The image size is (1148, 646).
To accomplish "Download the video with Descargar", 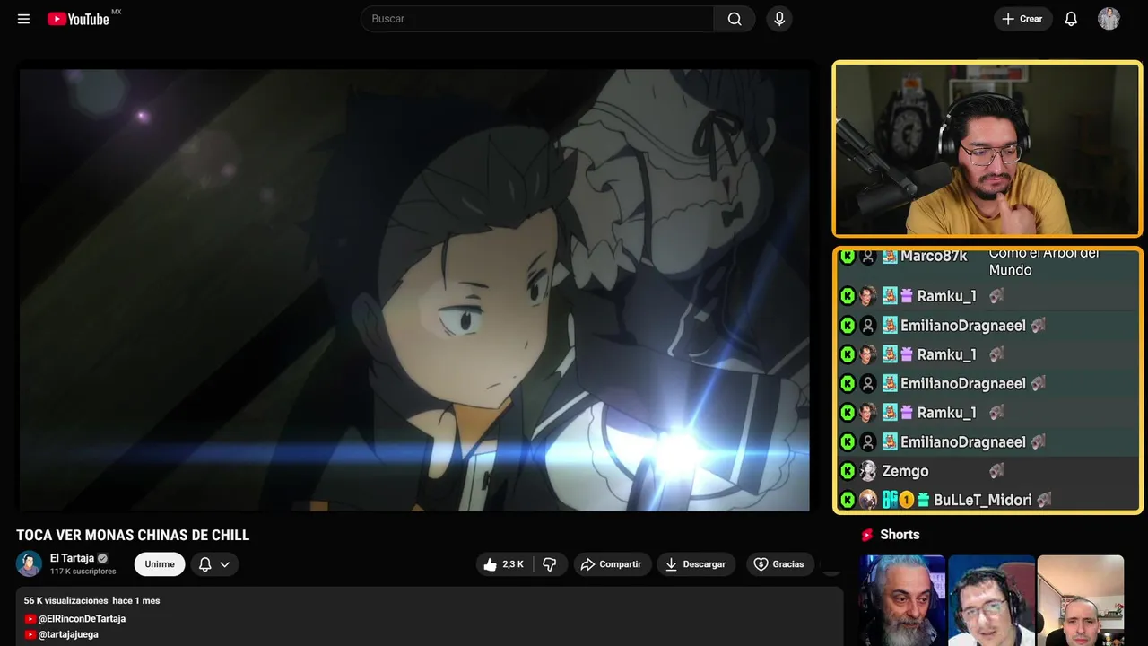I will (696, 564).
